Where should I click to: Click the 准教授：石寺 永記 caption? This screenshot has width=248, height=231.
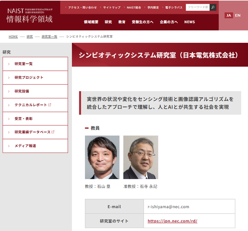[140, 186]
